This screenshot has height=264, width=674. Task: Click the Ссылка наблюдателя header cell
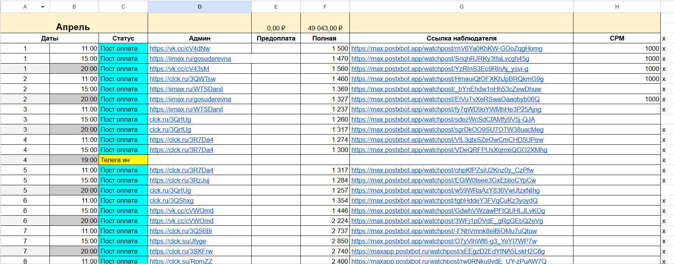click(461, 38)
